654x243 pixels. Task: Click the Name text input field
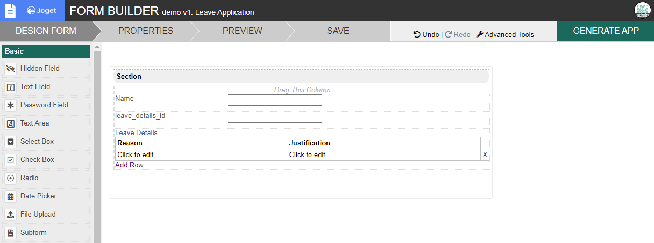274,100
